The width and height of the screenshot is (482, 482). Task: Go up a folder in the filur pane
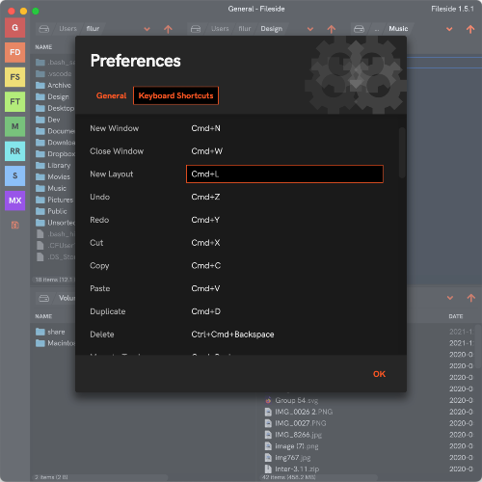tap(168, 29)
